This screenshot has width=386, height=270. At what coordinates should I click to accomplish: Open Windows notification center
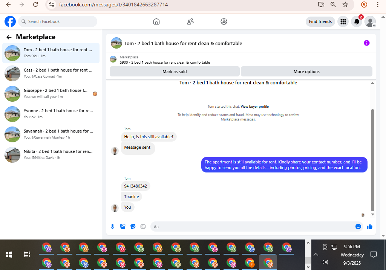pyautogui.click(x=374, y=255)
